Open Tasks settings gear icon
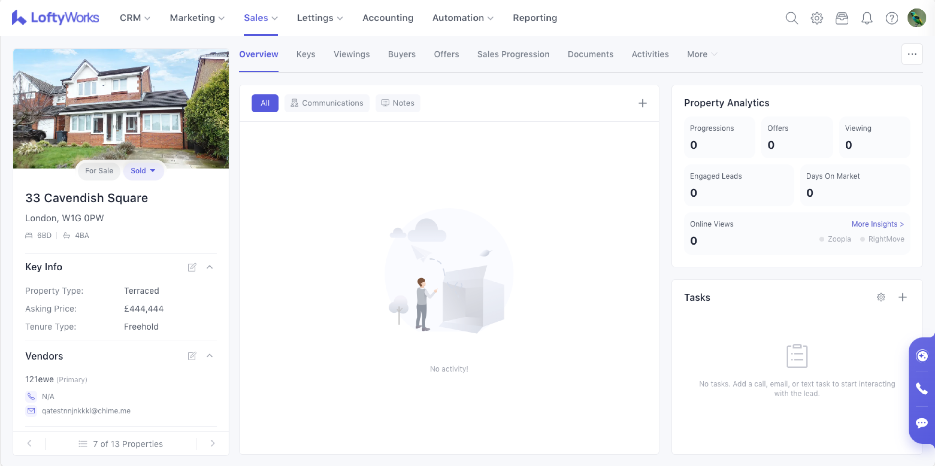Image resolution: width=935 pixels, height=466 pixels. (x=880, y=297)
